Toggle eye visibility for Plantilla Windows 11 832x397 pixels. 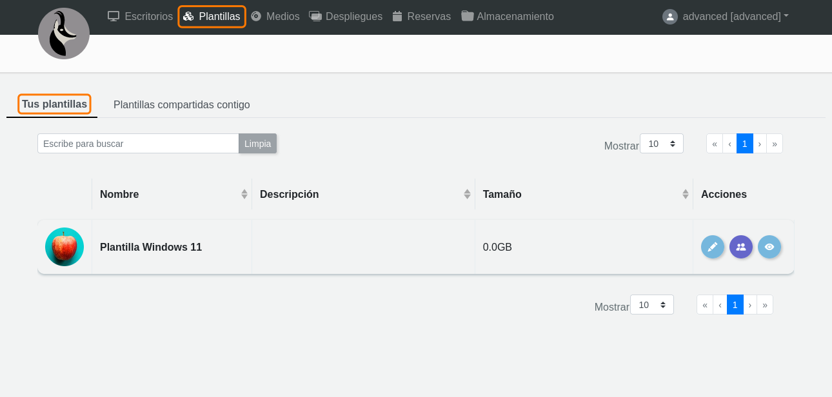[769, 247]
